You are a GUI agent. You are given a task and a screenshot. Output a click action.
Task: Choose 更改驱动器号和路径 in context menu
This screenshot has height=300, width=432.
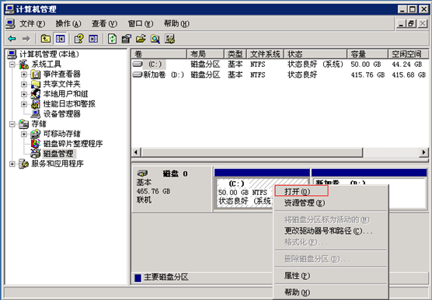coord(331,231)
